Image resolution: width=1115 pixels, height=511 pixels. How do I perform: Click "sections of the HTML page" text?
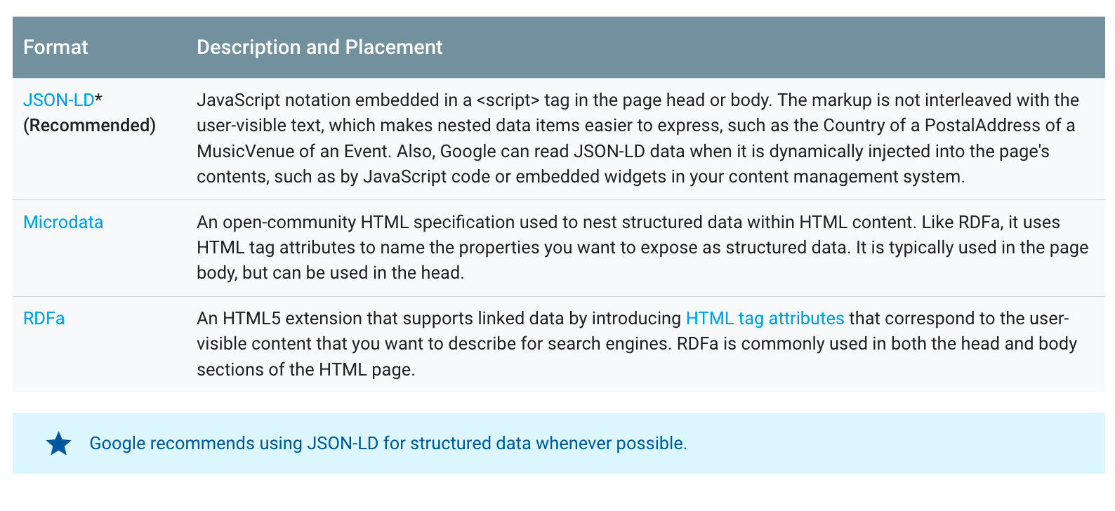coord(306,370)
